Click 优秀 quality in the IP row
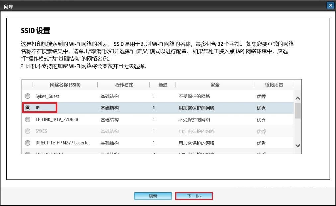 pos(261,108)
